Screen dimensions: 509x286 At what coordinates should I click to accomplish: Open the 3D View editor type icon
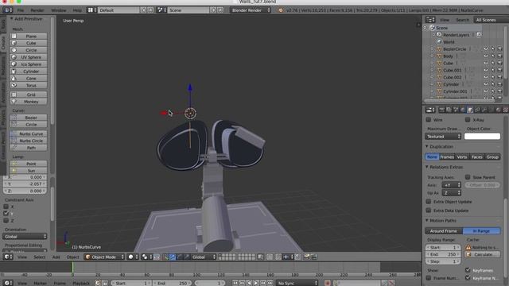pyautogui.click(x=8, y=257)
